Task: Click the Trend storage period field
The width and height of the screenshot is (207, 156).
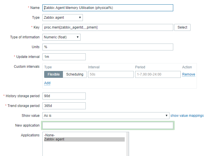Action: click(64, 106)
